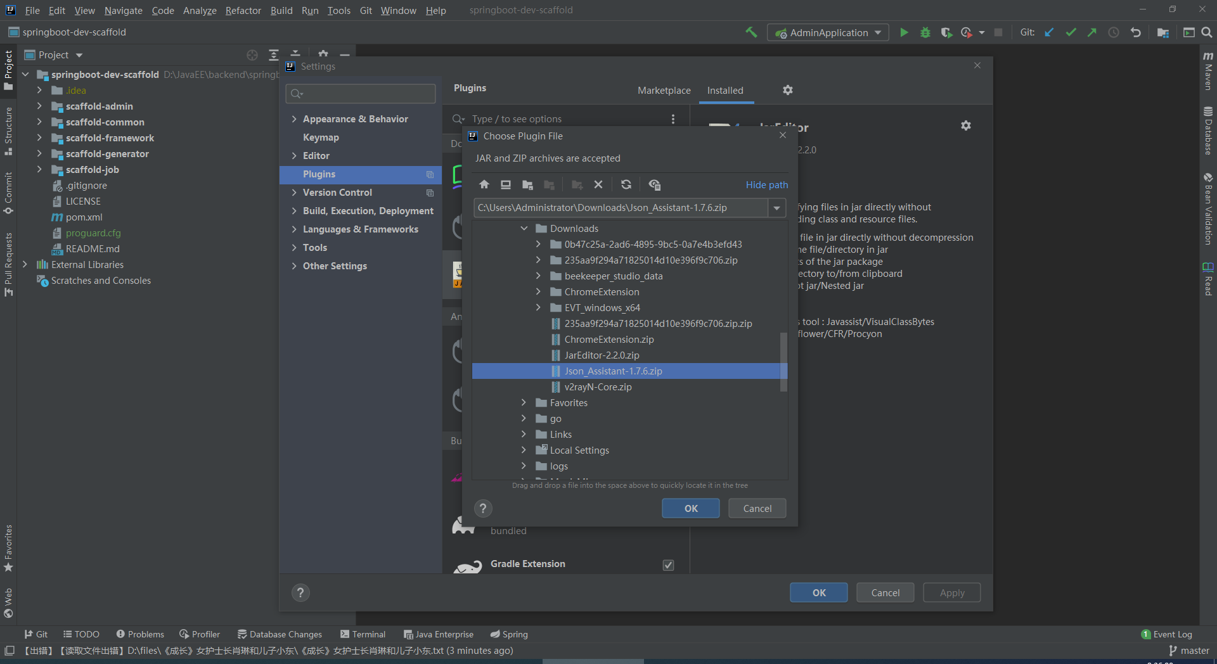Confirm plugin selection with OK
The height and width of the screenshot is (664, 1217).
click(690, 508)
